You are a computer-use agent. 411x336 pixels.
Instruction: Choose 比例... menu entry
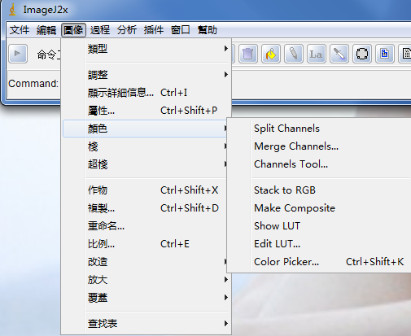point(146,244)
